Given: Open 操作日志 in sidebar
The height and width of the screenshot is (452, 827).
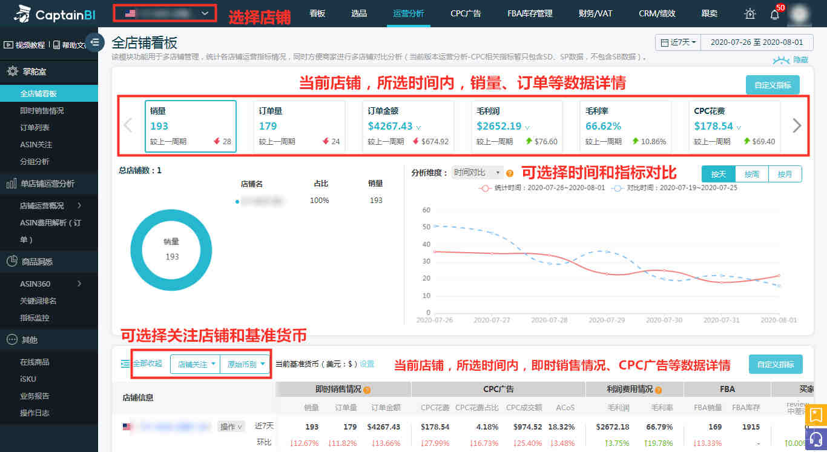Looking at the screenshot, I should (x=35, y=413).
